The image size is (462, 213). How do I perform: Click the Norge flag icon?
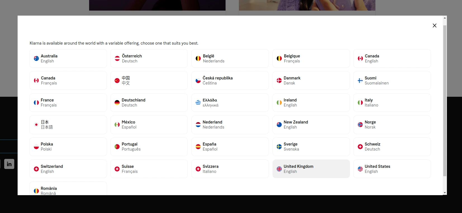pyautogui.click(x=360, y=125)
